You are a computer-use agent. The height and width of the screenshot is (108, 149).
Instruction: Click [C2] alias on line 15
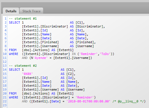tap(70, 74)
